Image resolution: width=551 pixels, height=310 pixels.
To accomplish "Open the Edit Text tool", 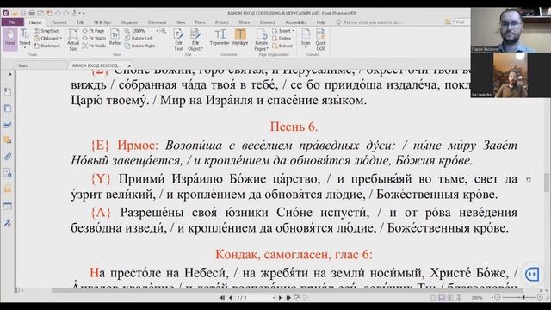I will tap(178, 40).
